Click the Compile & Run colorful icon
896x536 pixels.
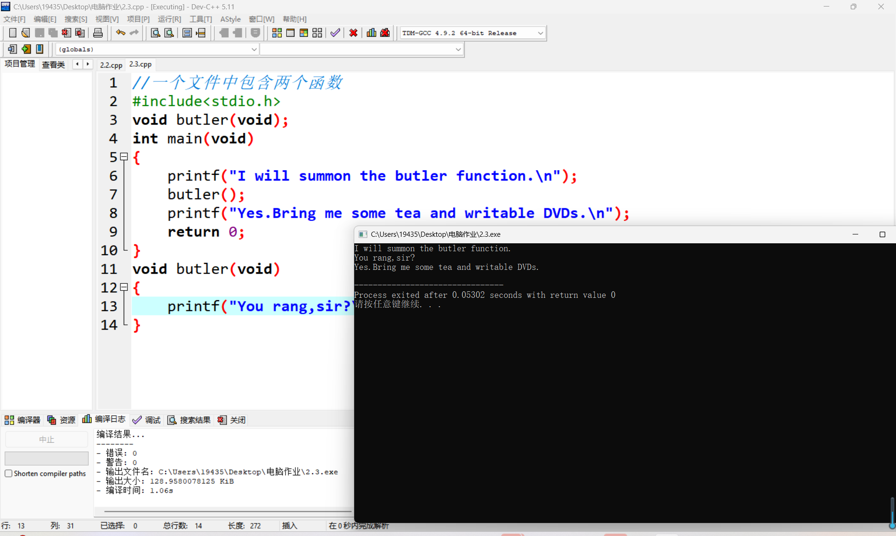coord(304,33)
